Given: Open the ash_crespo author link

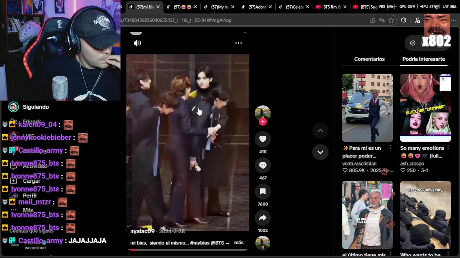Looking at the screenshot, I should tap(412, 163).
